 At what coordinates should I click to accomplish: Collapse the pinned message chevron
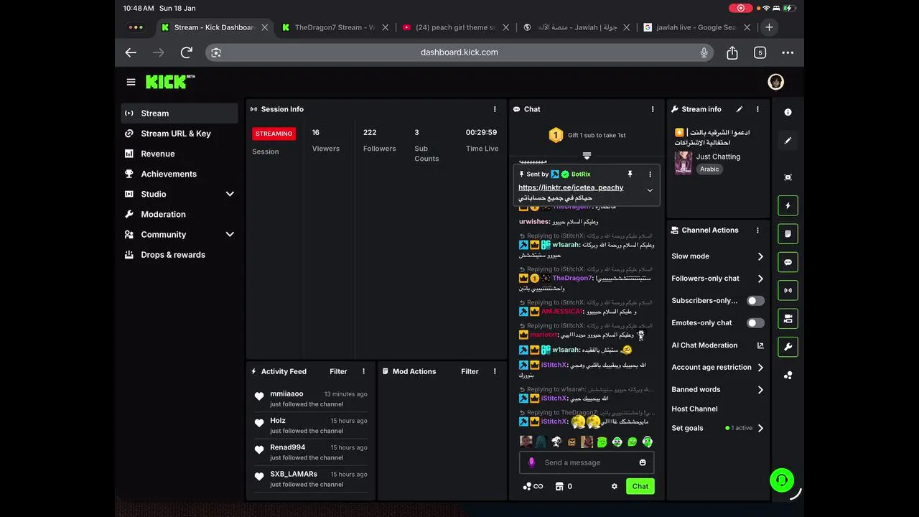(x=650, y=190)
